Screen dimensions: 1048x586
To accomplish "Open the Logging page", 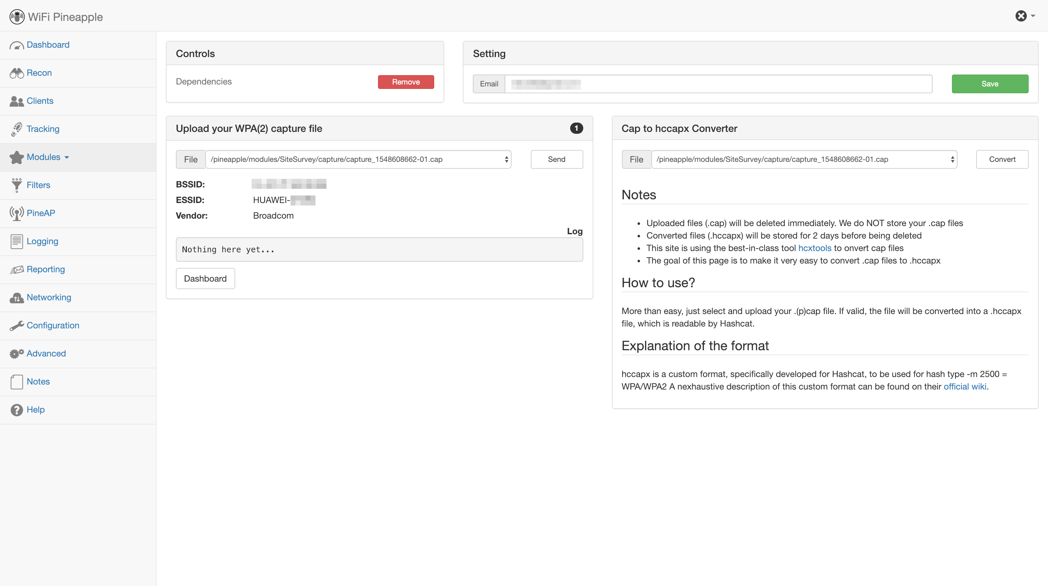I will [x=42, y=241].
